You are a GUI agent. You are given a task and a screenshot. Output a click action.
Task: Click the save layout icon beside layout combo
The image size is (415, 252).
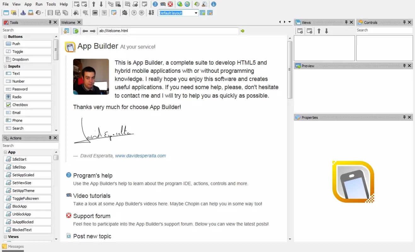pyautogui.click(x=202, y=13)
